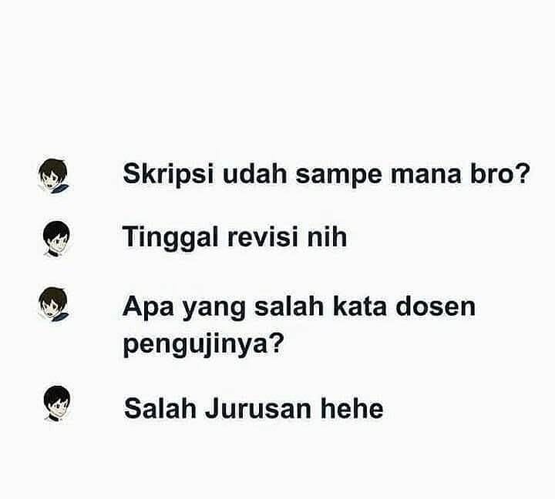Click the message 'Skripsi udah sampe mana bro?'
The width and height of the screenshot is (555, 499).
[326, 174]
